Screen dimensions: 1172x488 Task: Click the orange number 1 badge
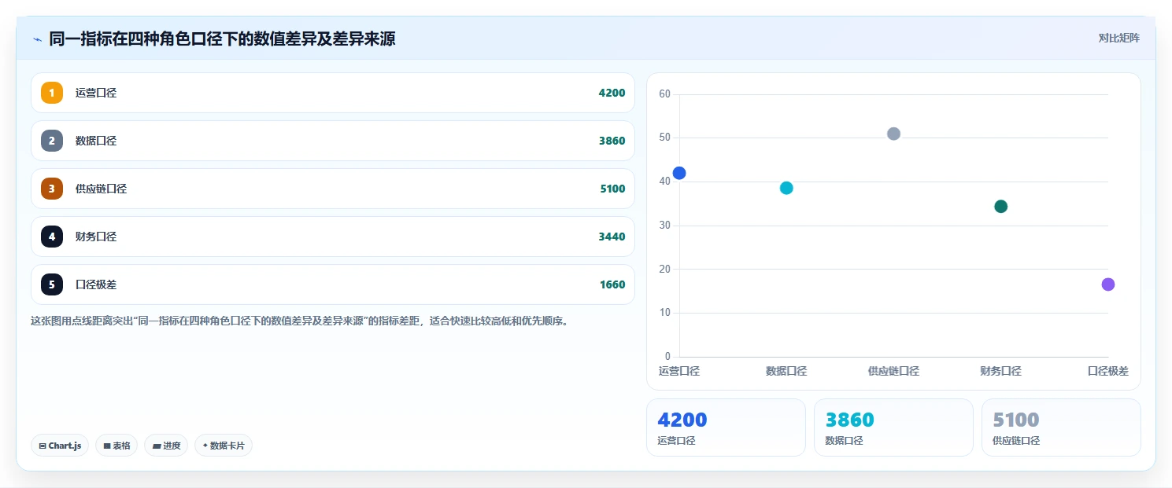(x=52, y=93)
